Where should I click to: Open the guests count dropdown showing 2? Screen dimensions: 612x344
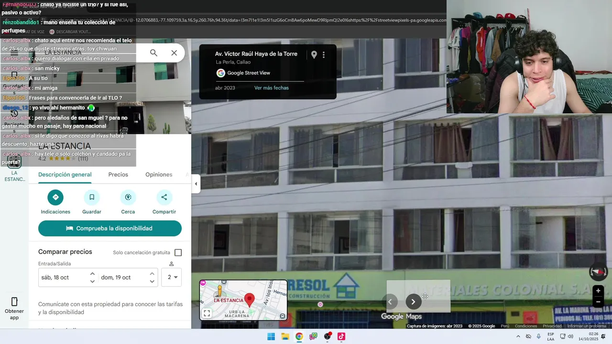point(172,277)
